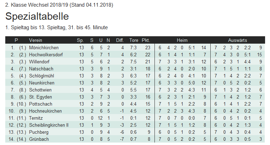Select the Neunkirchen team name
The width and height of the screenshot is (270, 145).
click(x=42, y=83)
